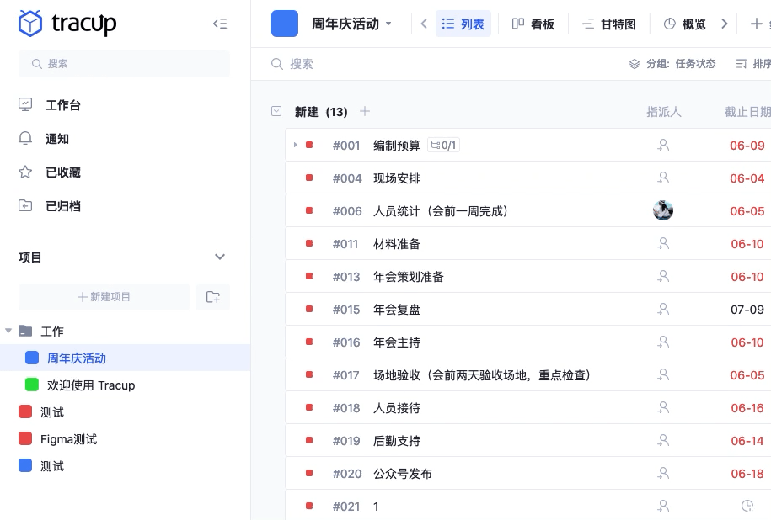This screenshot has height=520, width=771.
Task: Click the blue project color square
Action: coord(284,24)
